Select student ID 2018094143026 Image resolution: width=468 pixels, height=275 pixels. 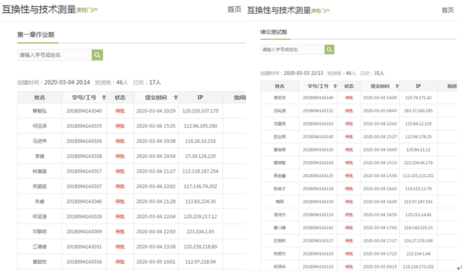click(84, 141)
